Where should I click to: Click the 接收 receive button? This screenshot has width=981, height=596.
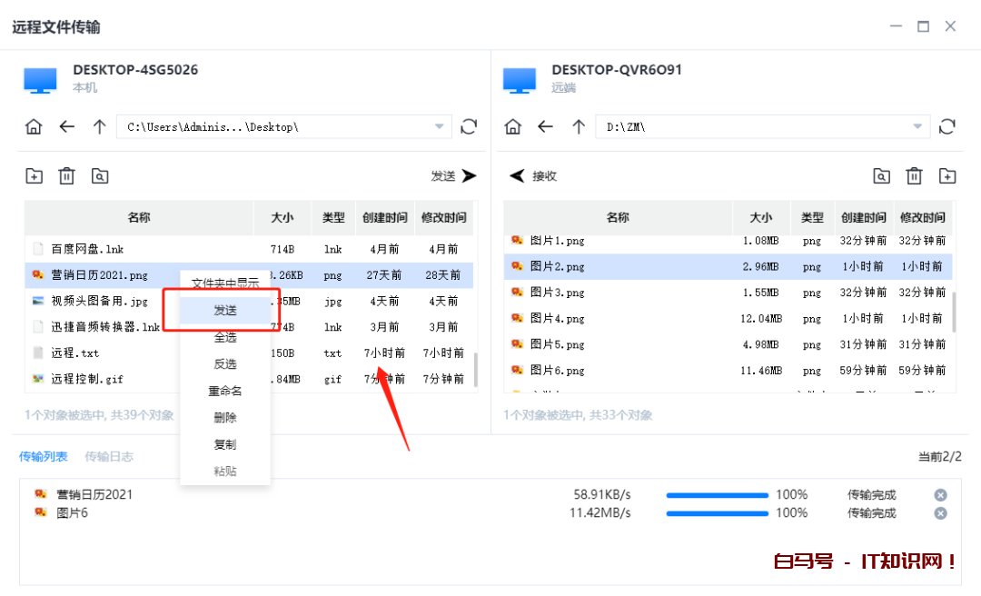(533, 176)
